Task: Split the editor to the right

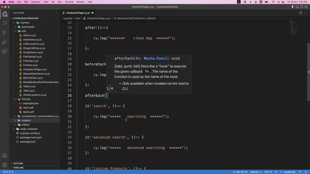Action: tap(300, 13)
